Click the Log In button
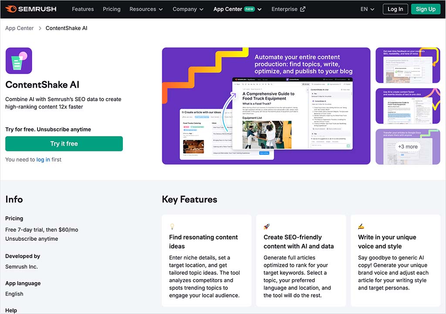This screenshot has height=314, width=446. click(x=395, y=9)
